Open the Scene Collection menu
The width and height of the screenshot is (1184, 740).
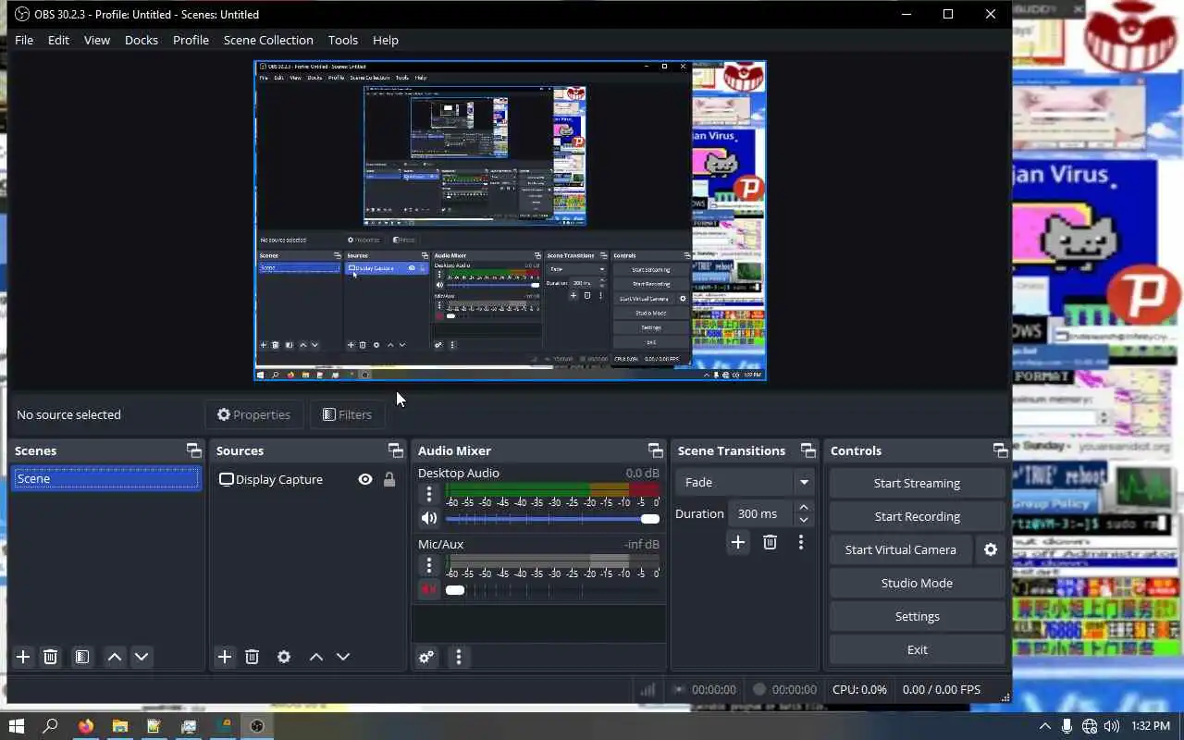pos(268,40)
